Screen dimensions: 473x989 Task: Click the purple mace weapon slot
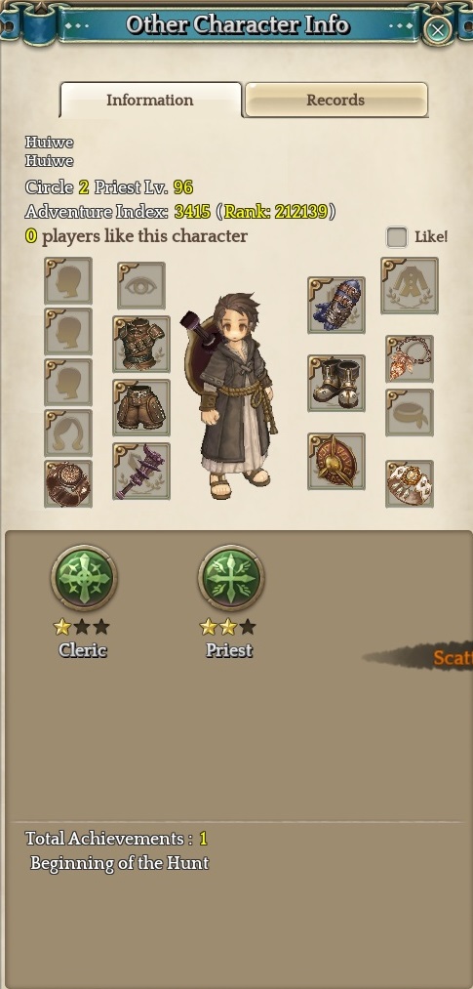tap(141, 472)
